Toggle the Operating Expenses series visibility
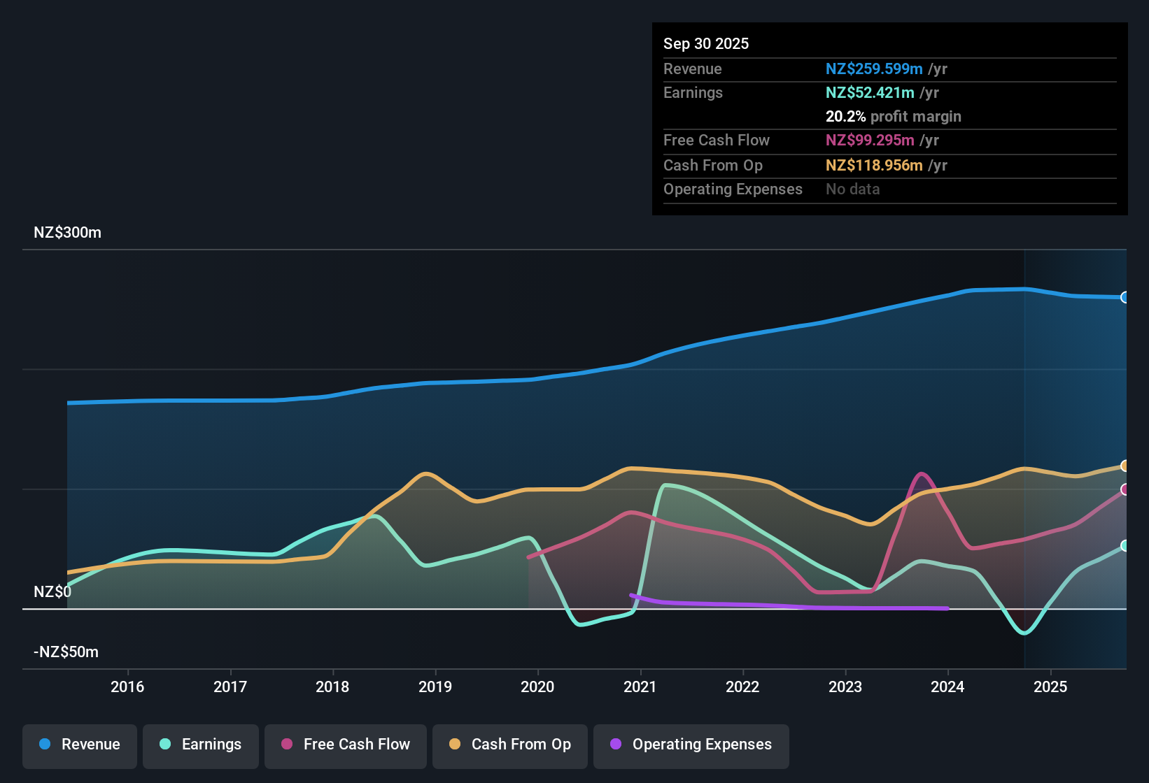Image resolution: width=1149 pixels, height=783 pixels. coord(691,746)
